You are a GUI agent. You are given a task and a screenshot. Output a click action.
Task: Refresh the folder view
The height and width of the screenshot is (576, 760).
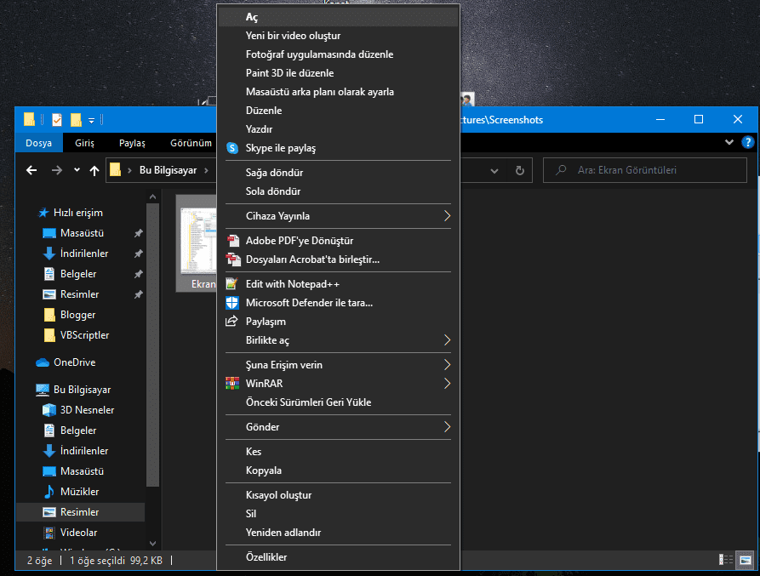click(520, 170)
